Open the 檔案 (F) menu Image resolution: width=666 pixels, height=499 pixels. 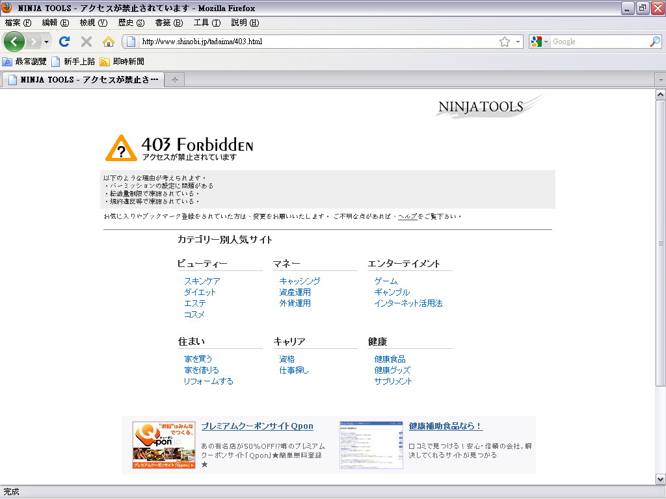[x=18, y=23]
